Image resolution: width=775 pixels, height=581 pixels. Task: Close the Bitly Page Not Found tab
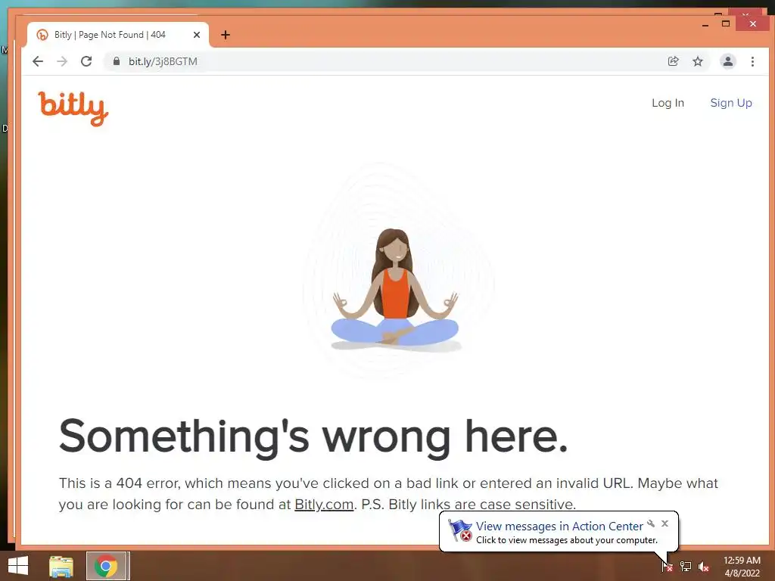[197, 35]
